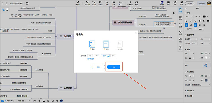Open the hamburger main menu
212x103 pixels.
[7, 3]
